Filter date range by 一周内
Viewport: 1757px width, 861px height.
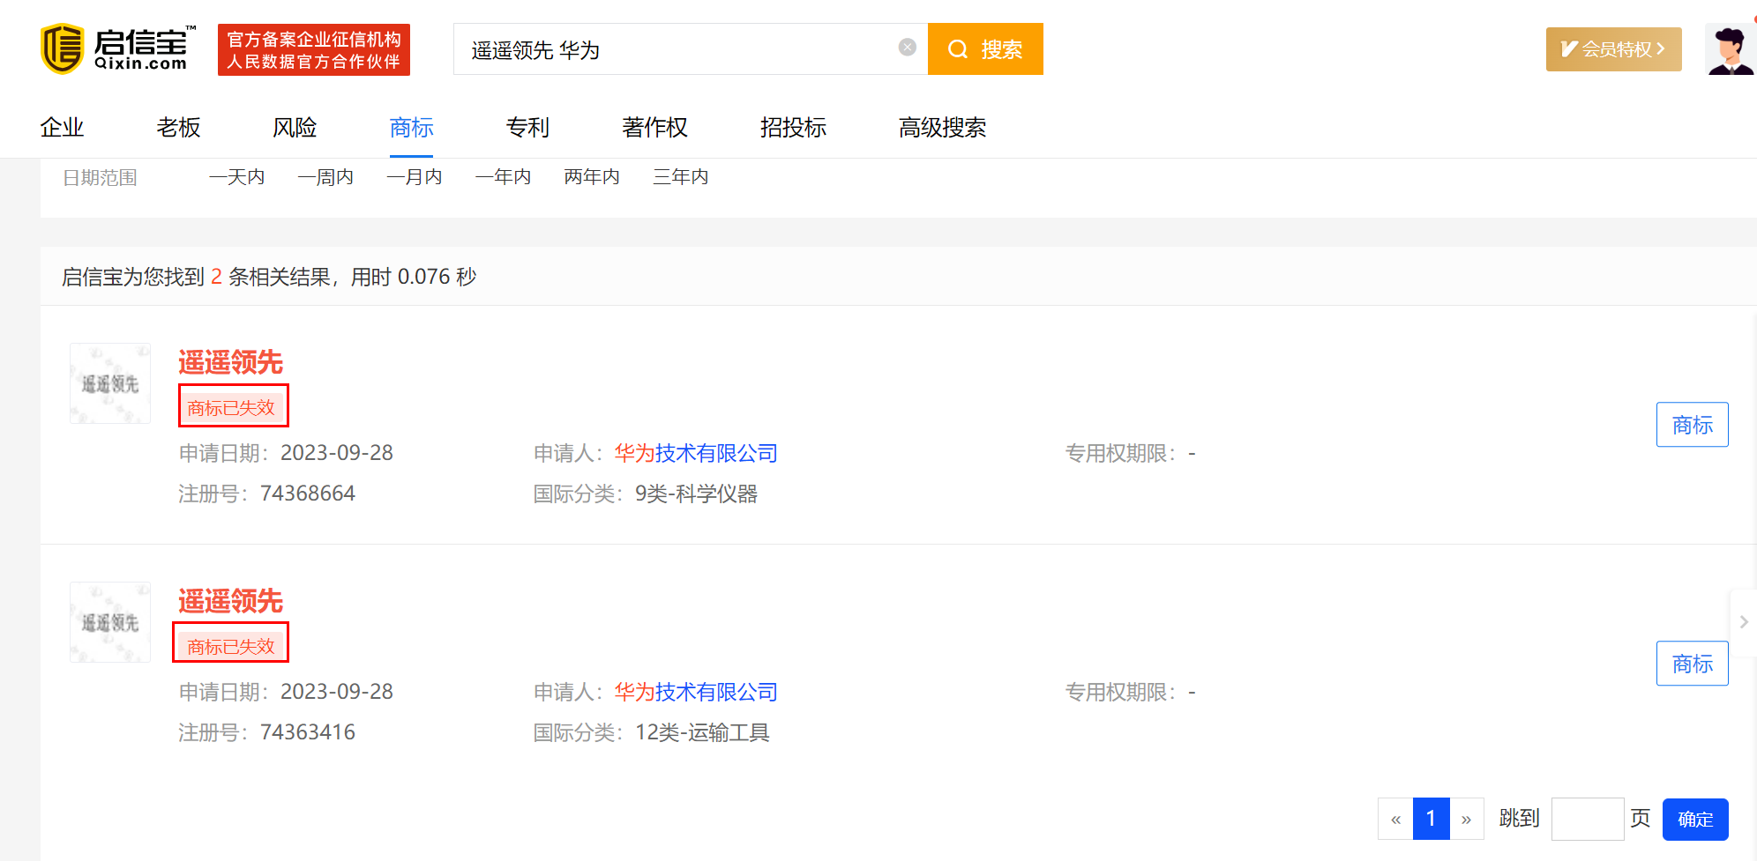click(x=325, y=177)
